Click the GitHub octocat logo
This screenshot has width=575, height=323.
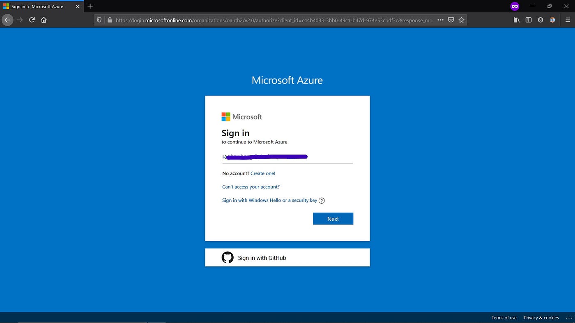click(228, 257)
